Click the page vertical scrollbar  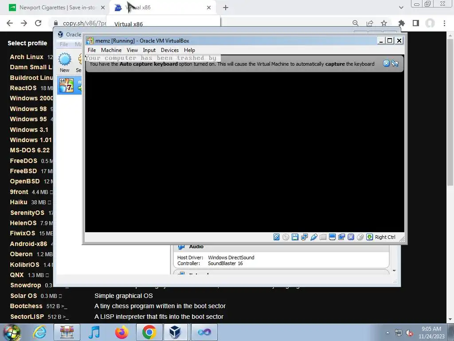click(x=450, y=111)
